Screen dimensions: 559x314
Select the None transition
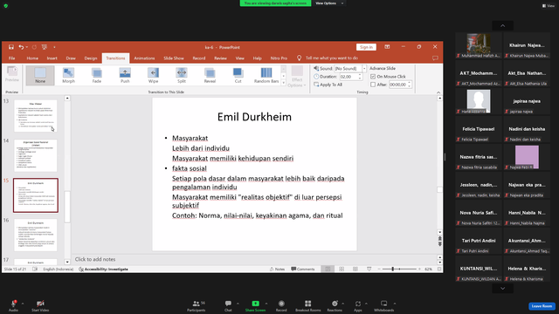[x=40, y=75]
